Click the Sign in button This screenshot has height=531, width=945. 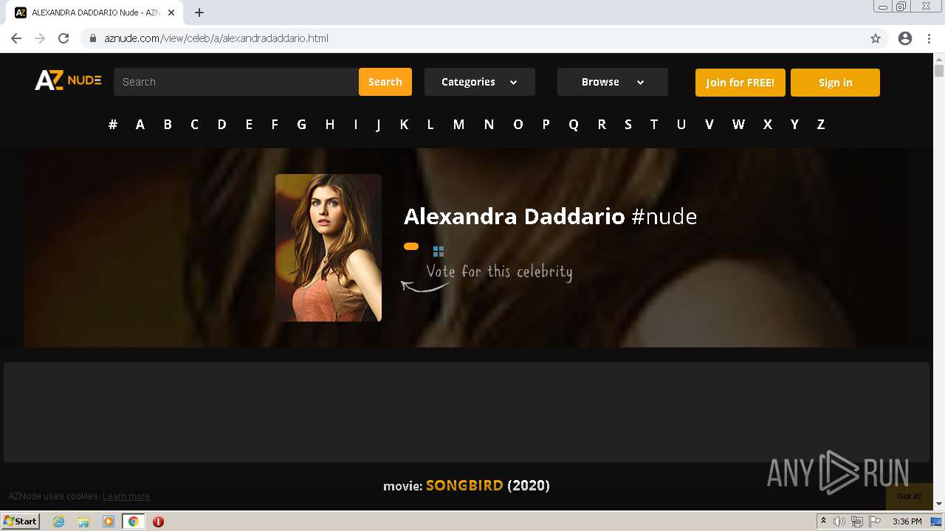(835, 83)
